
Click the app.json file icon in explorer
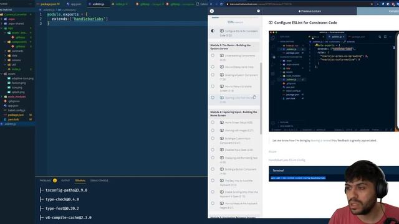[x=5, y=106]
